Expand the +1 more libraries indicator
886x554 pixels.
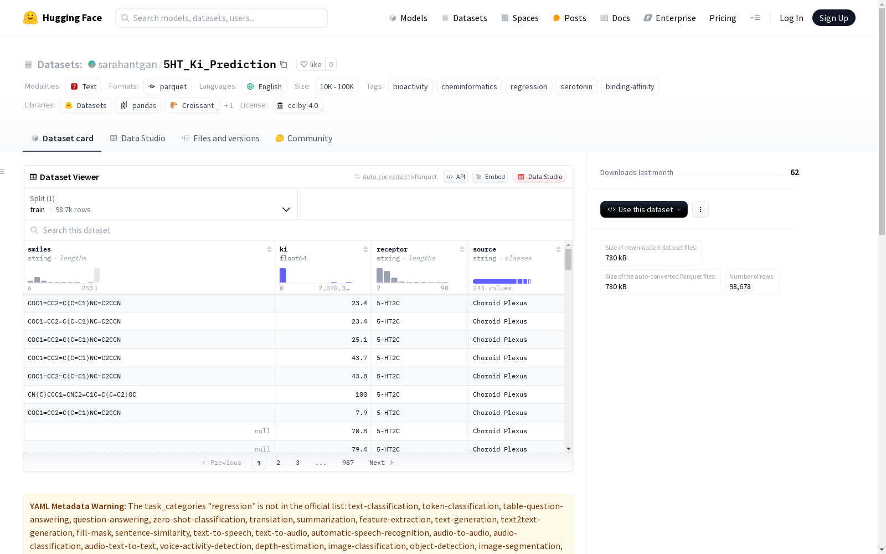tap(229, 105)
